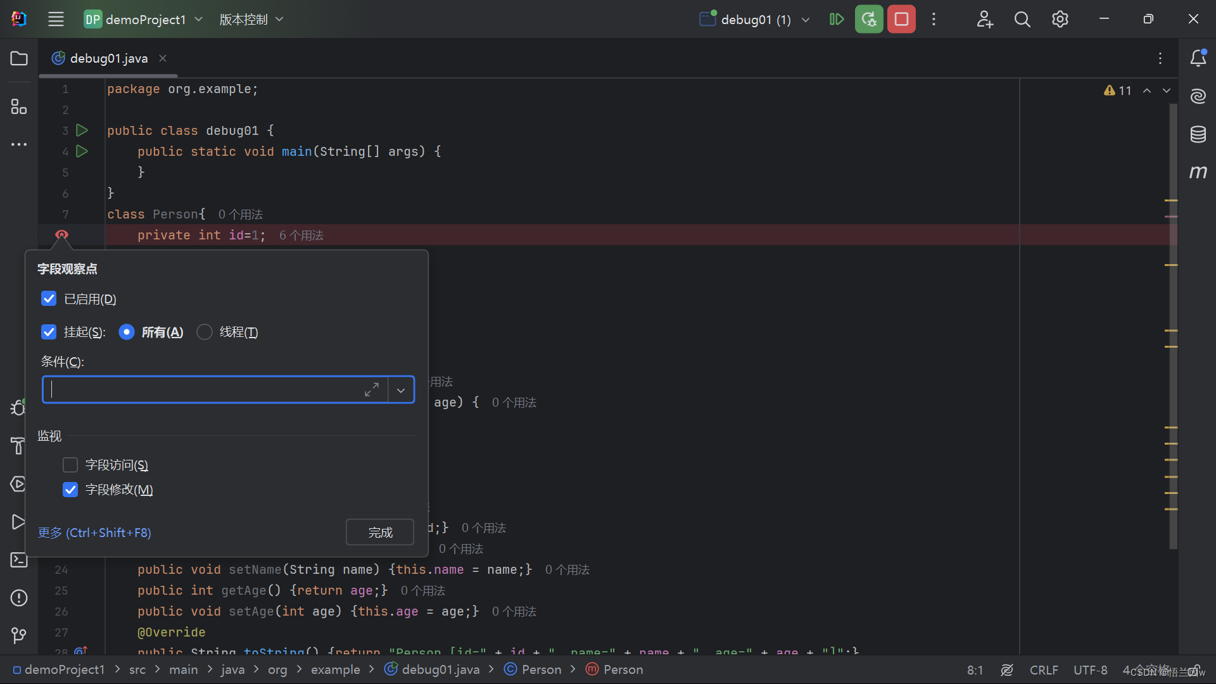Screen dimensions: 1216x684
Task: Open the AI Assistant spiral icon
Action: pyautogui.click(x=1198, y=96)
